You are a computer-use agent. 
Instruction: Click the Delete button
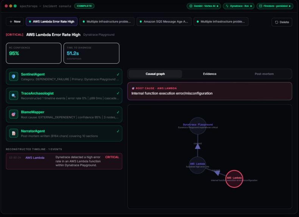coord(282,22)
